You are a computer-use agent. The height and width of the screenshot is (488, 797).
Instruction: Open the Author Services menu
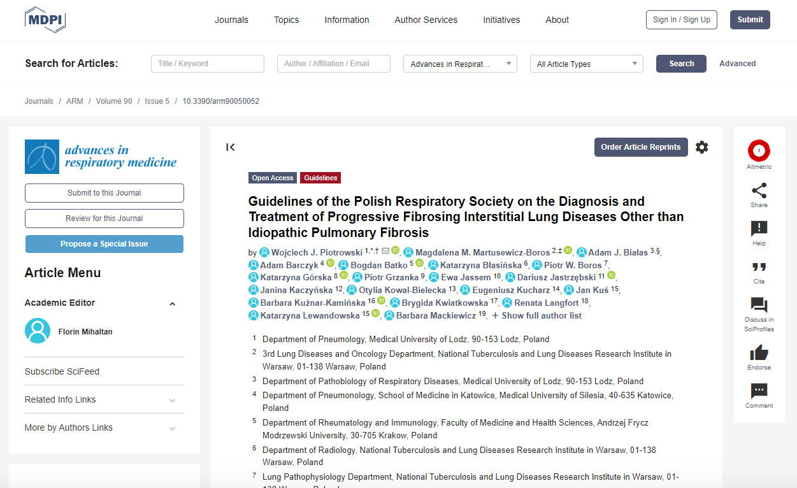[x=426, y=20]
